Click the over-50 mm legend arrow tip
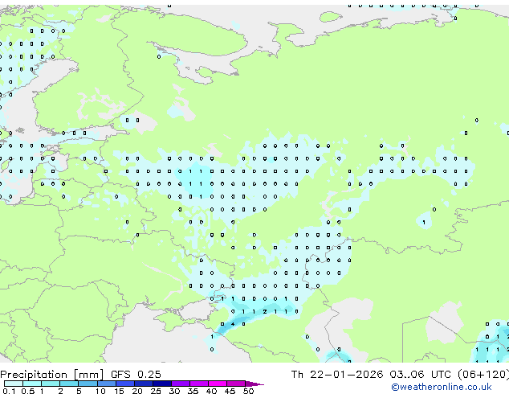This screenshot has height=394, width=509. click(x=254, y=384)
